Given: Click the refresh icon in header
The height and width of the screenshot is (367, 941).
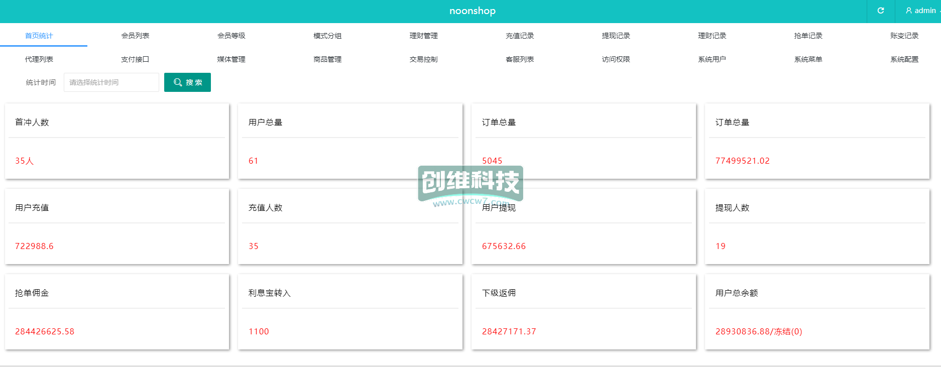Looking at the screenshot, I should 881,11.
